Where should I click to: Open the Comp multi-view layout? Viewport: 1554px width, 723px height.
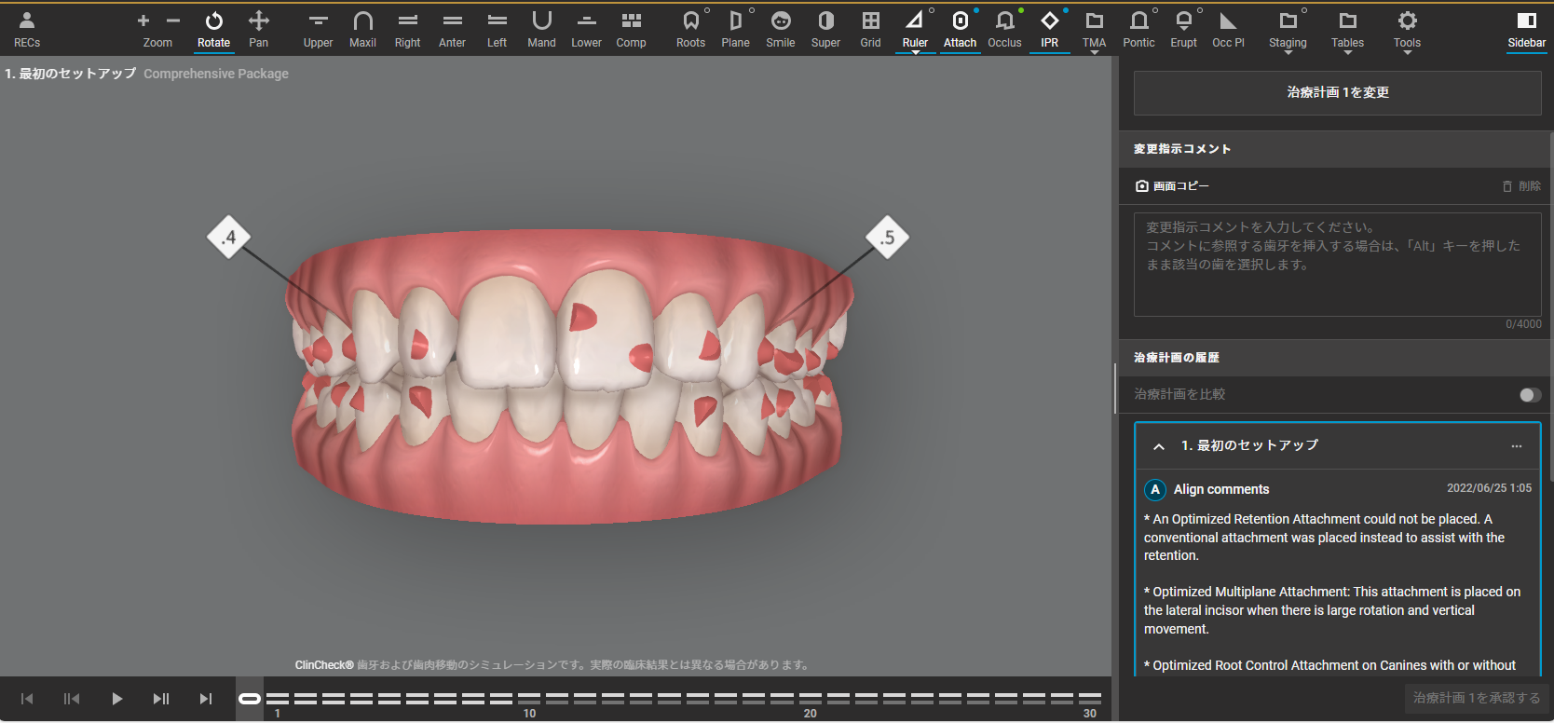click(631, 29)
